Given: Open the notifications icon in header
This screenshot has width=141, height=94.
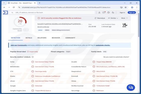Looking at the screenshot, I should coord(104,12).
